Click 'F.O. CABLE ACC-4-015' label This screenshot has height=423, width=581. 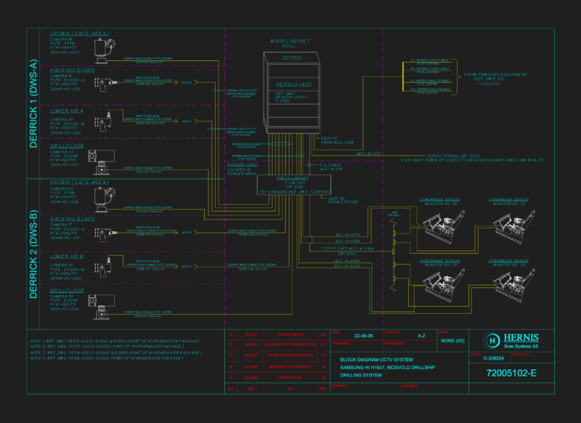click(330, 167)
